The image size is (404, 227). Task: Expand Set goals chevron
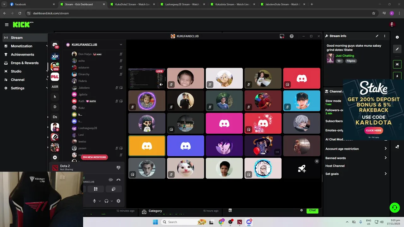385,174
